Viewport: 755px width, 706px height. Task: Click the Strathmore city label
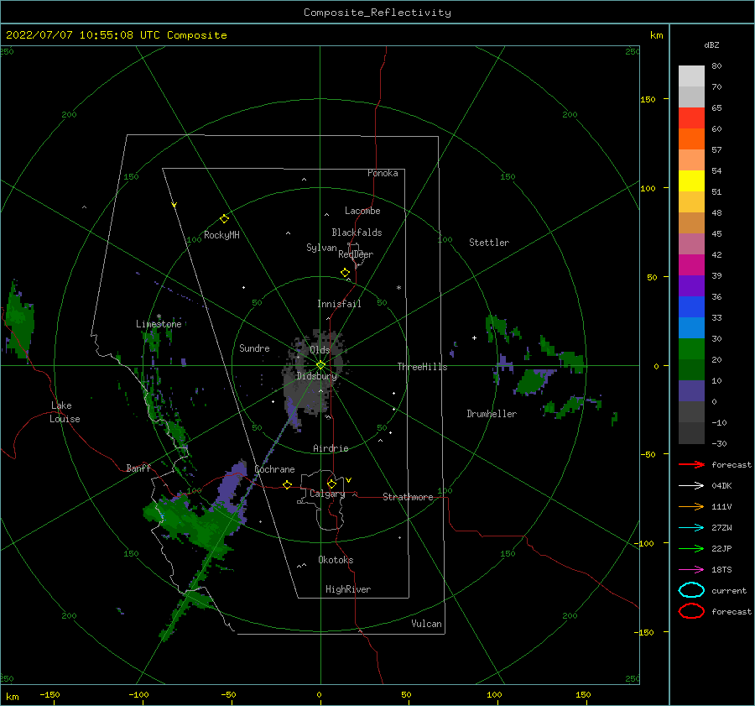click(x=408, y=497)
